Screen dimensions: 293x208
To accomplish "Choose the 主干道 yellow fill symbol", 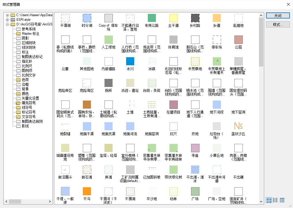I will click(173, 18).
